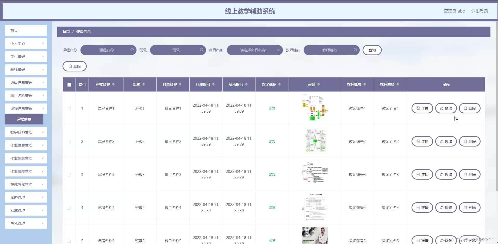Click the search icon in the 课程名称 field

(132, 50)
